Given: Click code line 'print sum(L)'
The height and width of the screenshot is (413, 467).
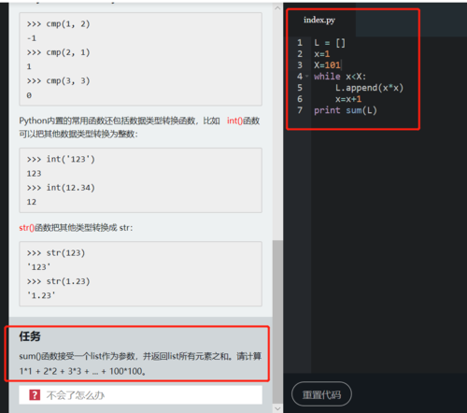Looking at the screenshot, I should (x=346, y=110).
